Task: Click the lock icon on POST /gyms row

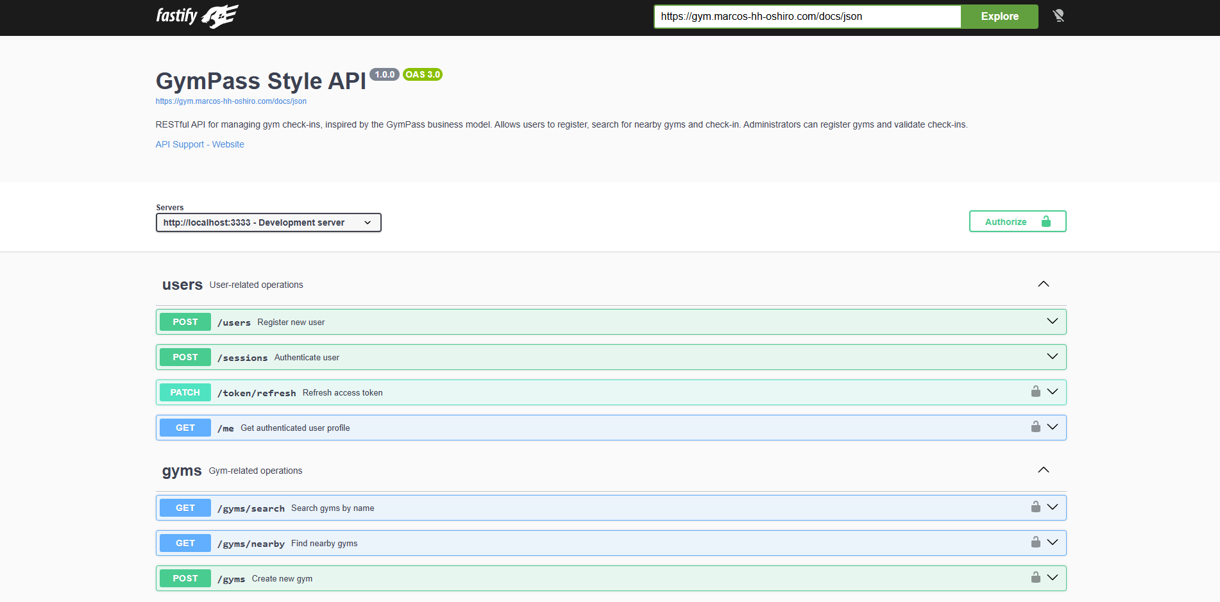Action: point(1035,578)
